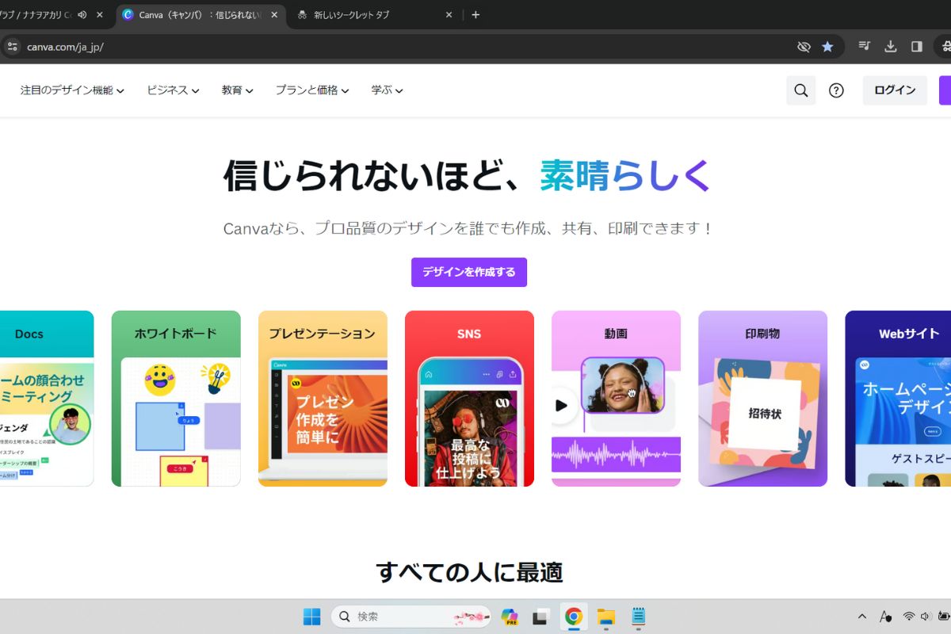The width and height of the screenshot is (951, 634).
Task: Expand the プランと価格 dropdown menu
Action: pyautogui.click(x=312, y=90)
